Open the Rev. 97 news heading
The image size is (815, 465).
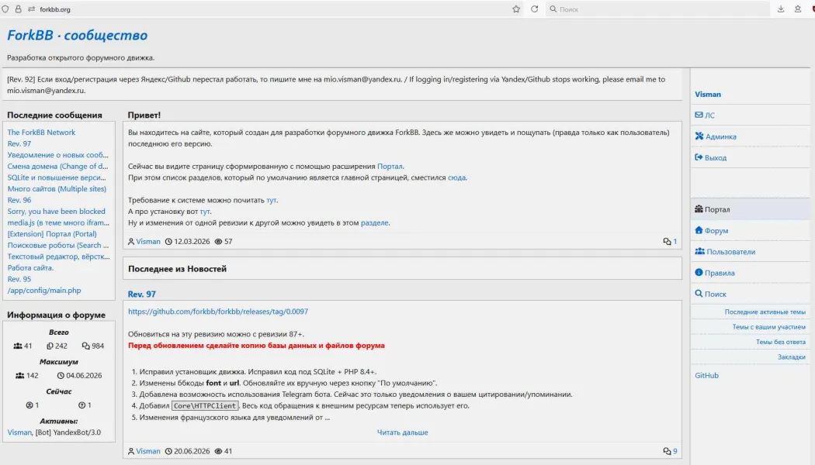click(141, 294)
